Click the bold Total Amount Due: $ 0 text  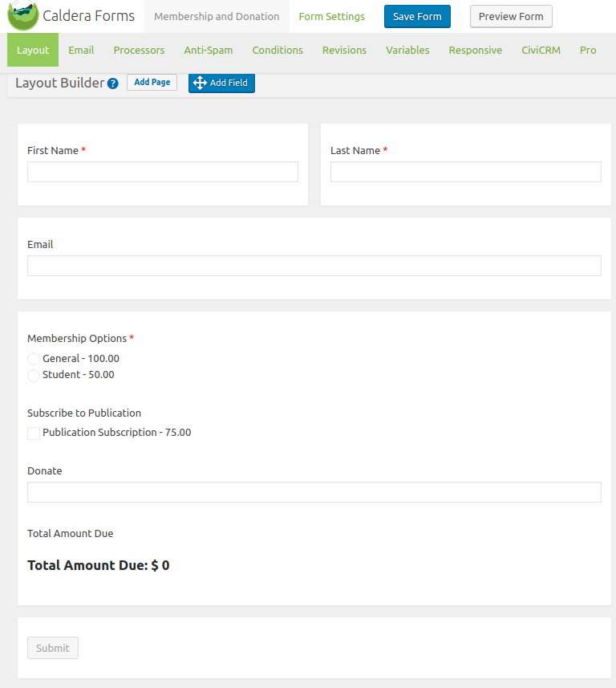pos(98,565)
